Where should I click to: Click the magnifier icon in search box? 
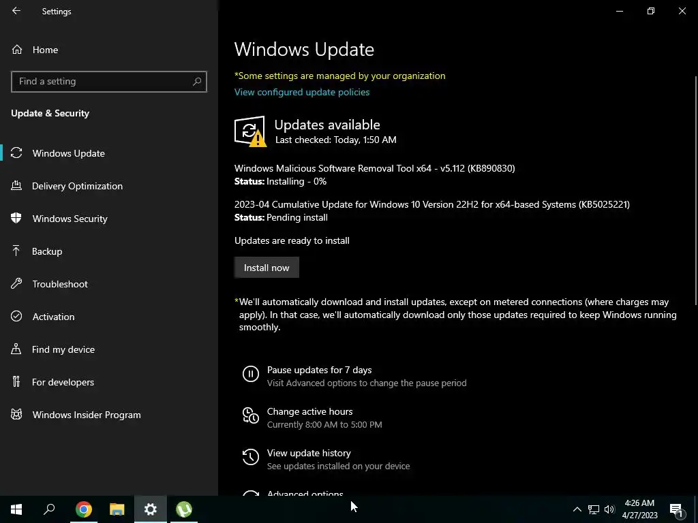point(197,82)
